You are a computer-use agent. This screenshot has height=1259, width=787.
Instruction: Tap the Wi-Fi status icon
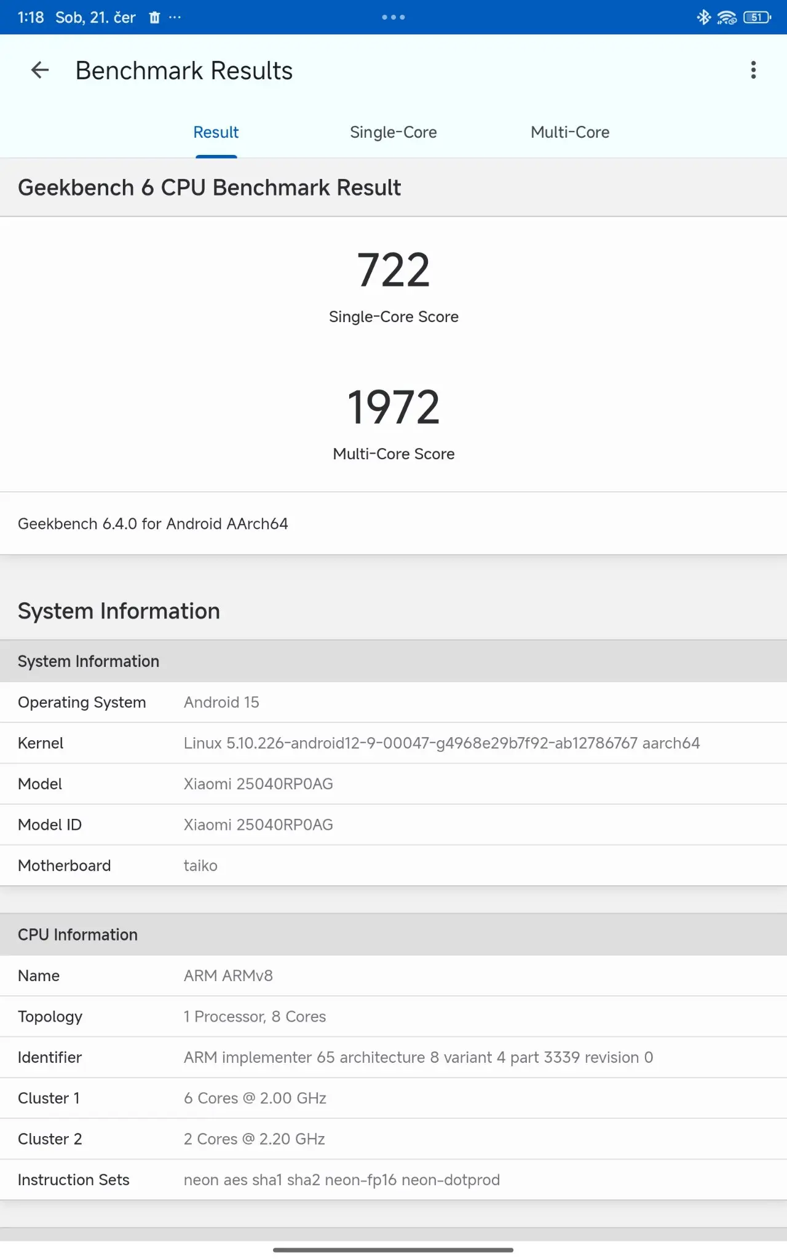coord(727,17)
